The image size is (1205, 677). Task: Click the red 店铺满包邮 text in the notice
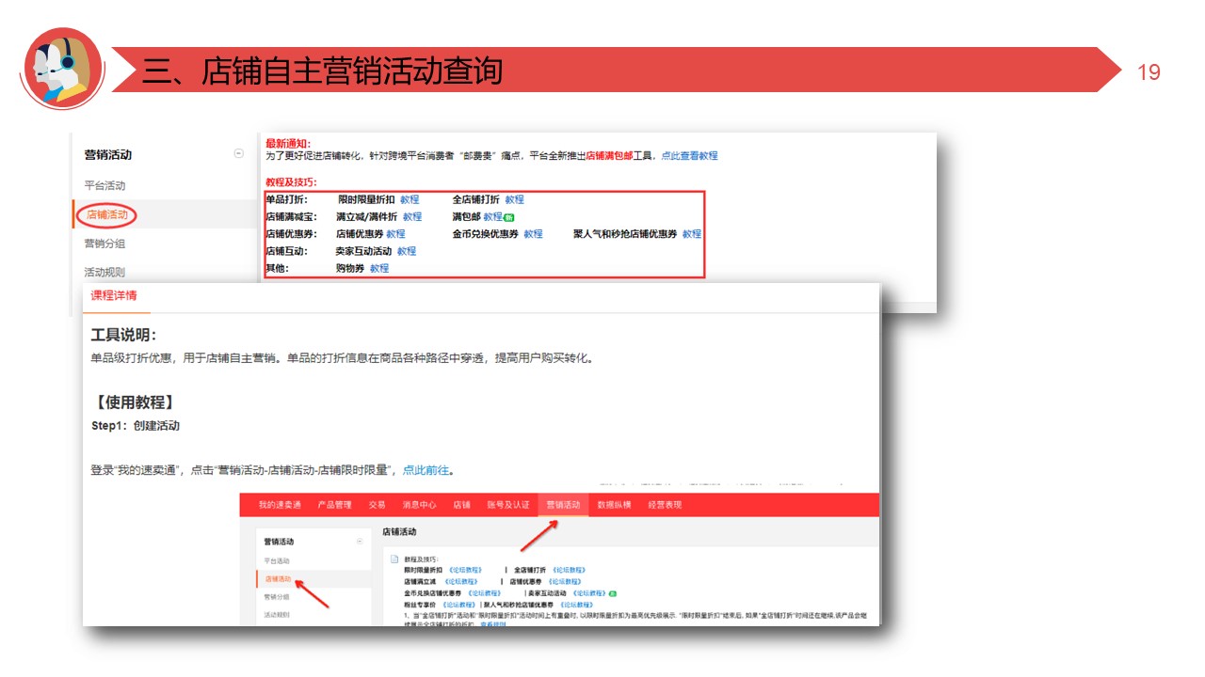point(608,156)
